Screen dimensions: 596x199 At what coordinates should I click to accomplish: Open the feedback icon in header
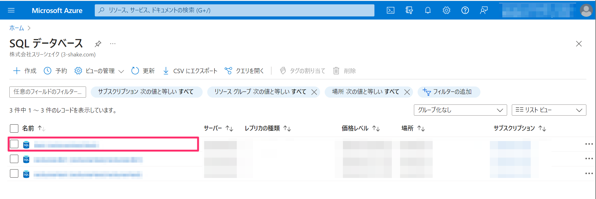[x=484, y=10]
